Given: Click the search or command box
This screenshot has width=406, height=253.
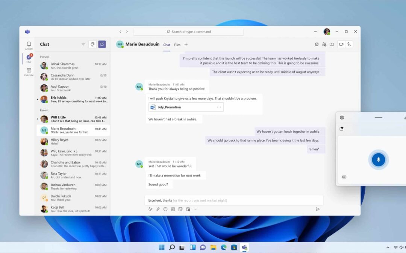Looking at the screenshot, I should [188, 32].
